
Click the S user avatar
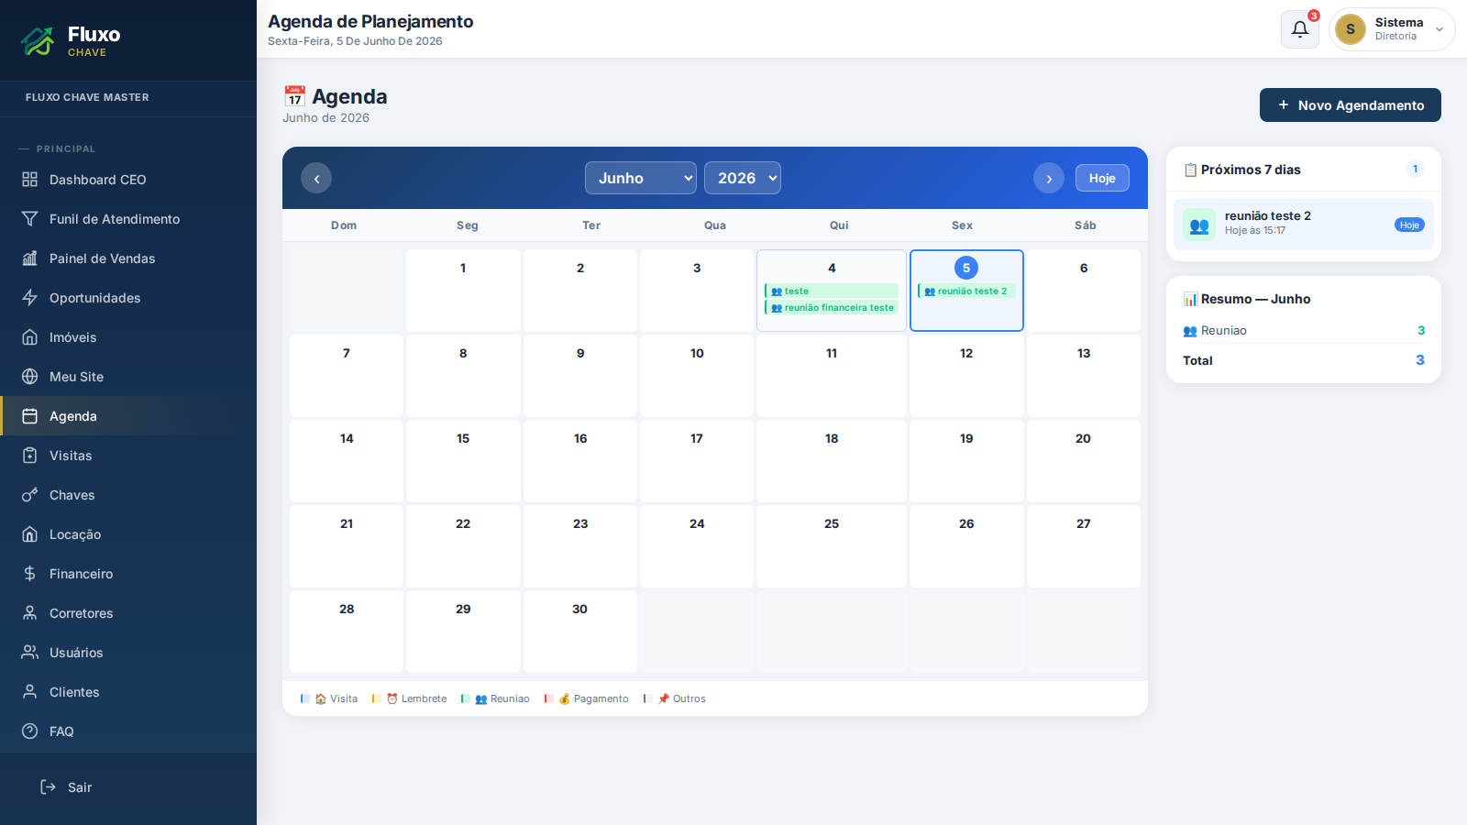point(1351,29)
